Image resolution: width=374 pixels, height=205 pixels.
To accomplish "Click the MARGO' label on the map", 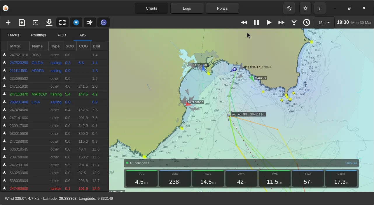I will 261,78.
